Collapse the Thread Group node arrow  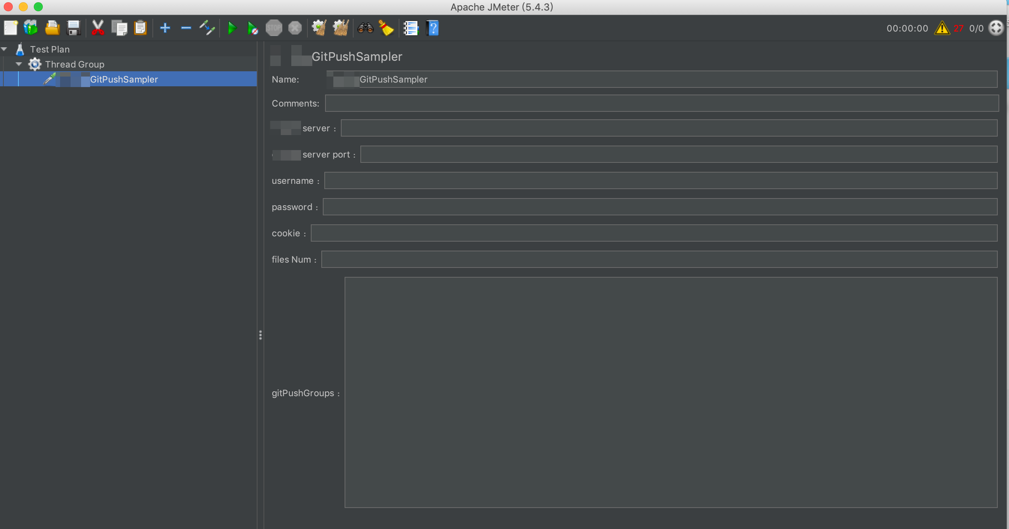(x=19, y=64)
